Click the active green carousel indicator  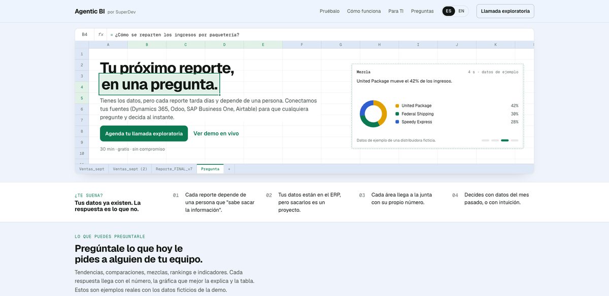[x=505, y=140]
